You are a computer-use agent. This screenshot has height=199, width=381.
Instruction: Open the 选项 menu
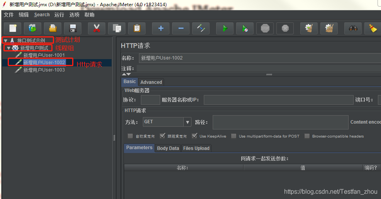click(x=75, y=15)
